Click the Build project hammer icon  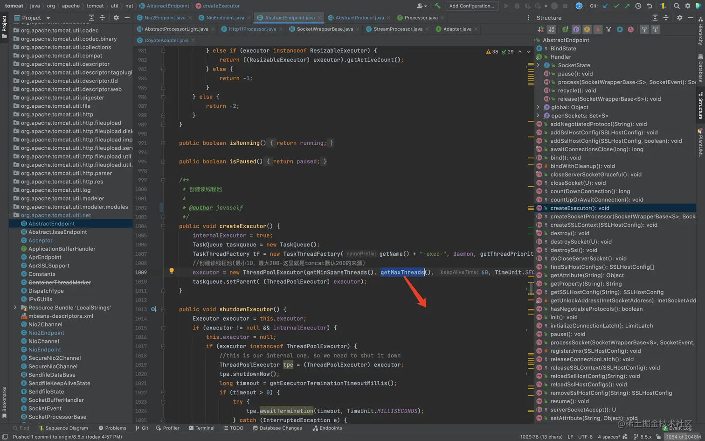(x=437, y=6)
